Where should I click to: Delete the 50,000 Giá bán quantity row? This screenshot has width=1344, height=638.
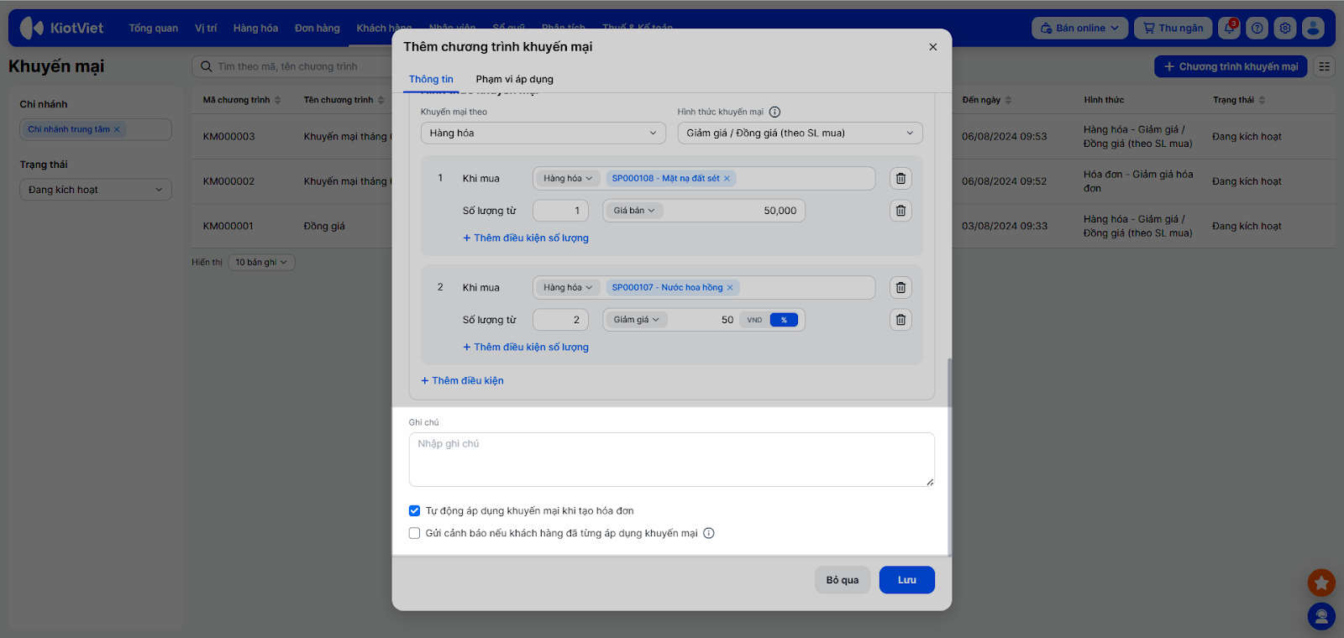pyautogui.click(x=900, y=211)
